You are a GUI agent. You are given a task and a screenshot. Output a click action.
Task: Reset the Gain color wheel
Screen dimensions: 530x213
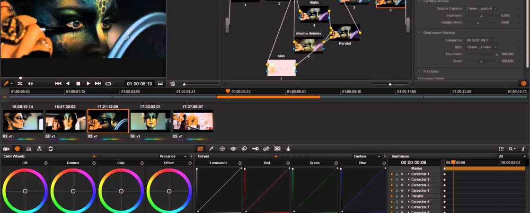click(142, 163)
